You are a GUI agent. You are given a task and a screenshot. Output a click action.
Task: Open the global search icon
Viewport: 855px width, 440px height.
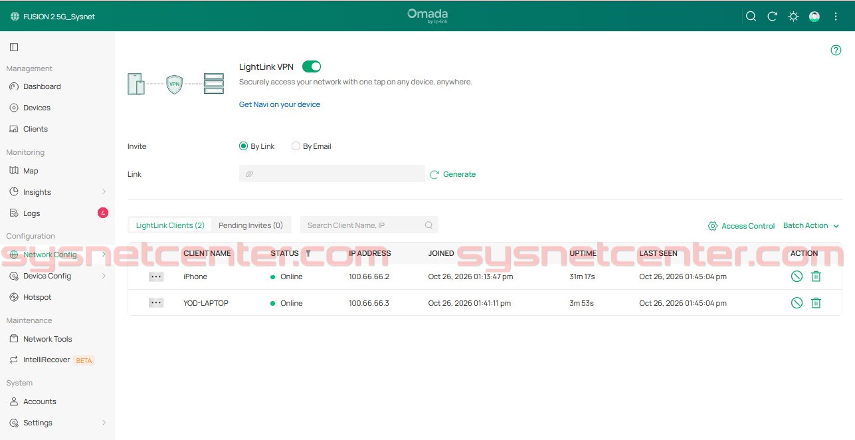point(751,17)
